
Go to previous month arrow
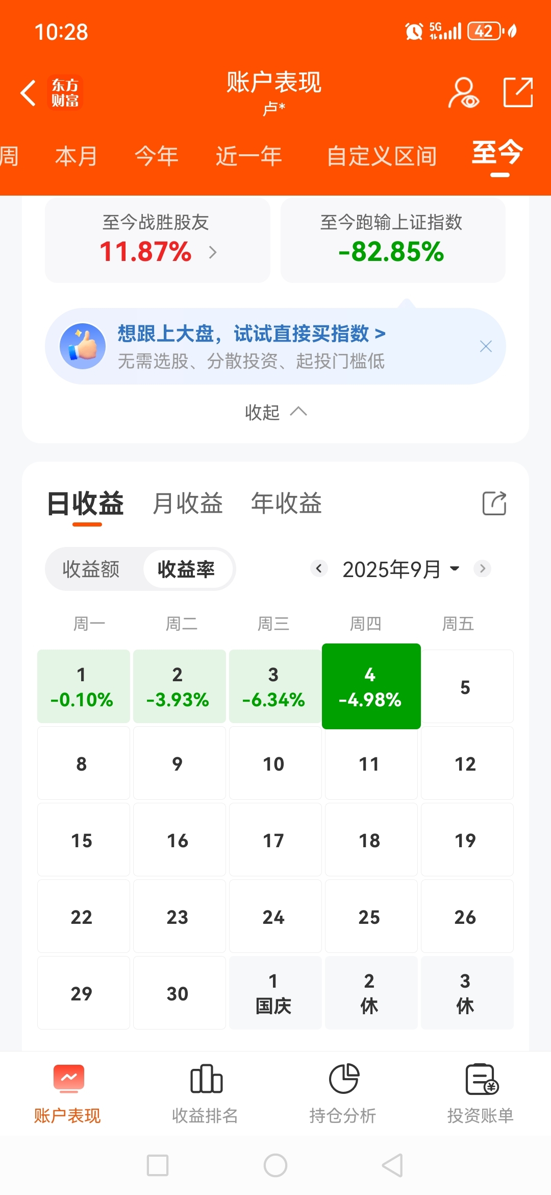pyautogui.click(x=319, y=568)
